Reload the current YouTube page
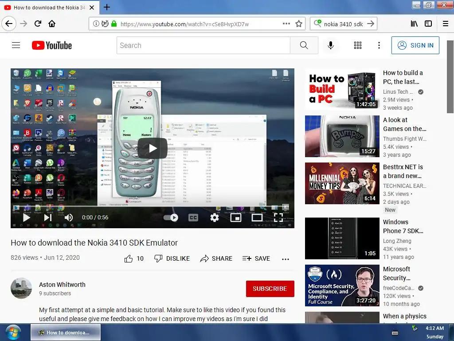Screen dimensions: 454x341 (38, 24)
